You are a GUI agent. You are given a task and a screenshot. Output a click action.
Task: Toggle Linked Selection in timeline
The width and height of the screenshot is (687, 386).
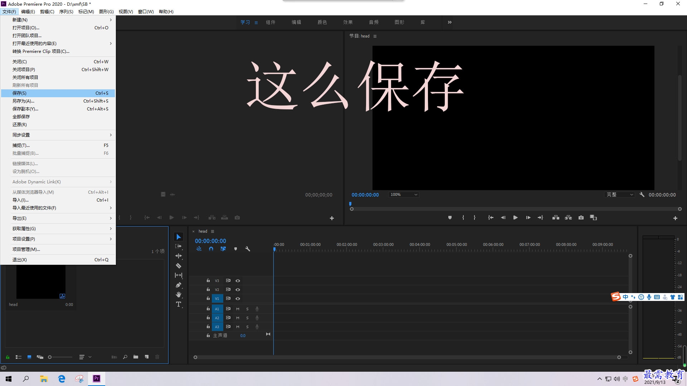223,249
